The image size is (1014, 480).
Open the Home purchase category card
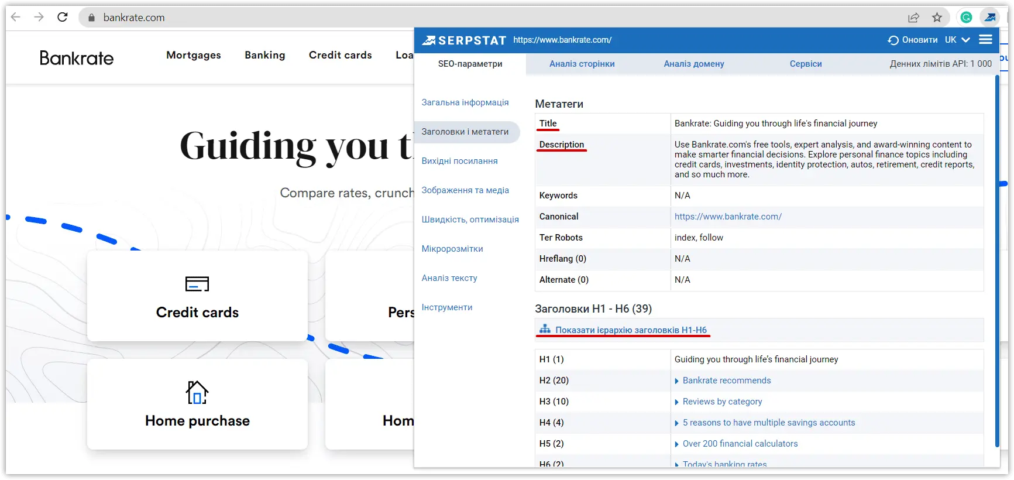(197, 404)
